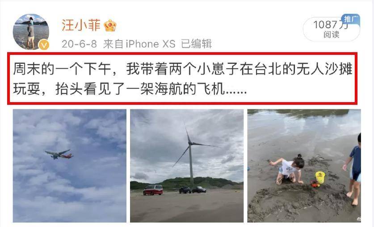
Task: Click the post text line starting 周末的一个下午
Action: click(183, 69)
